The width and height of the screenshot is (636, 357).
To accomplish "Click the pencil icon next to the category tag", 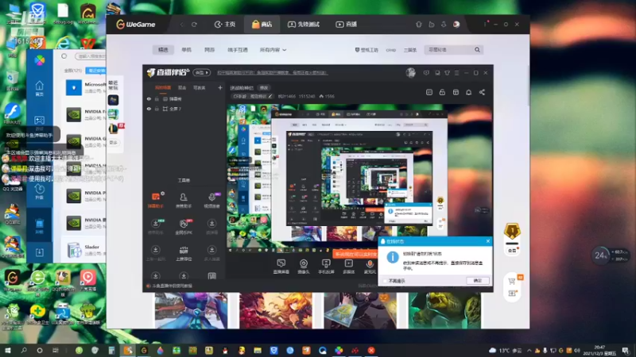I will click(270, 96).
